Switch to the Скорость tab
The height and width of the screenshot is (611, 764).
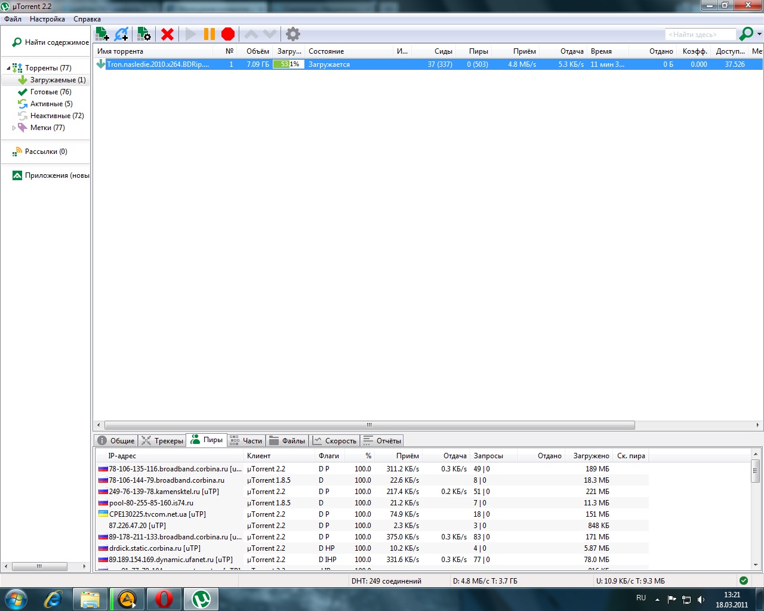coord(334,441)
